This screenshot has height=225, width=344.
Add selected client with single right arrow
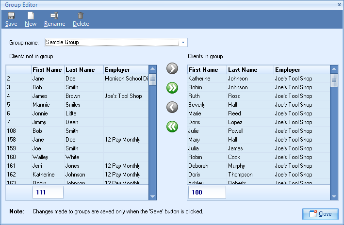click(172, 68)
